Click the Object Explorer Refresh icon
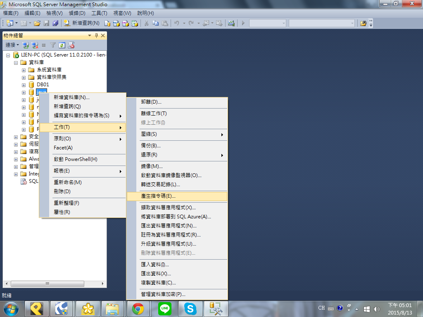This screenshot has height=317, width=423. [62, 45]
